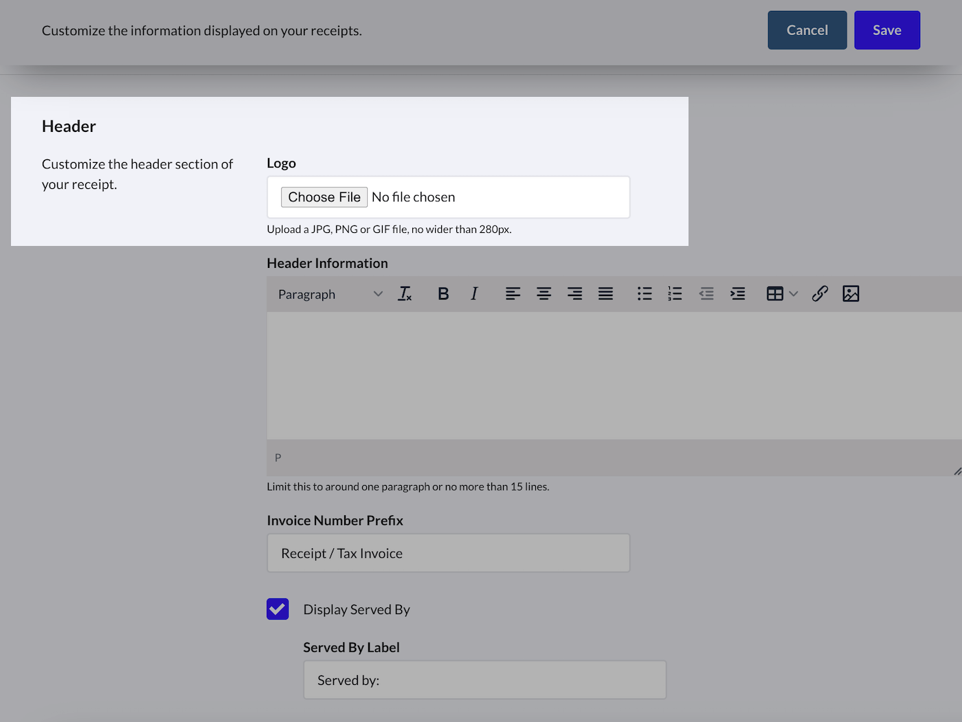Click the Cancel button
962x722 pixels.
click(807, 30)
